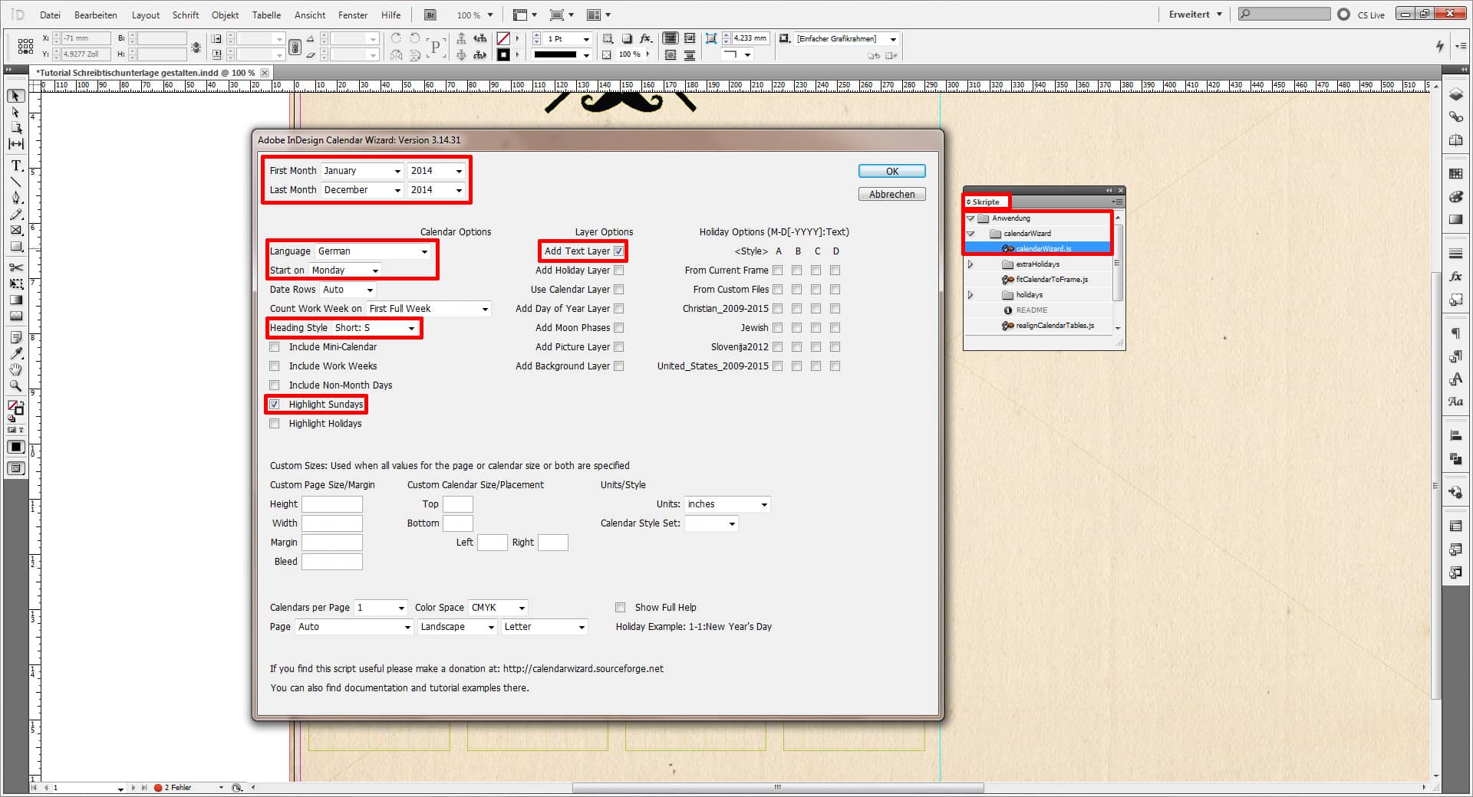Confirm the Calendar Wizard with OK
The width and height of the screenshot is (1473, 797).
pyautogui.click(x=891, y=170)
